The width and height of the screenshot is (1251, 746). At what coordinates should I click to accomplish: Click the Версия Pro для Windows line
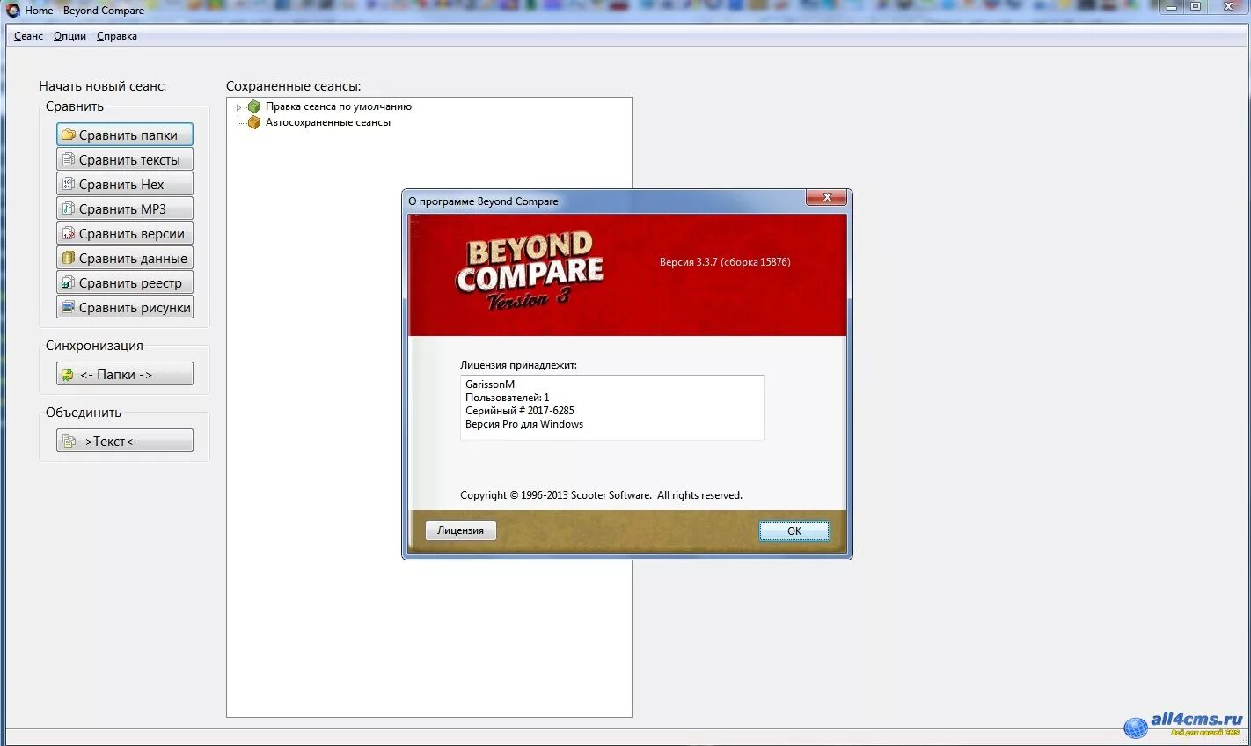(524, 424)
